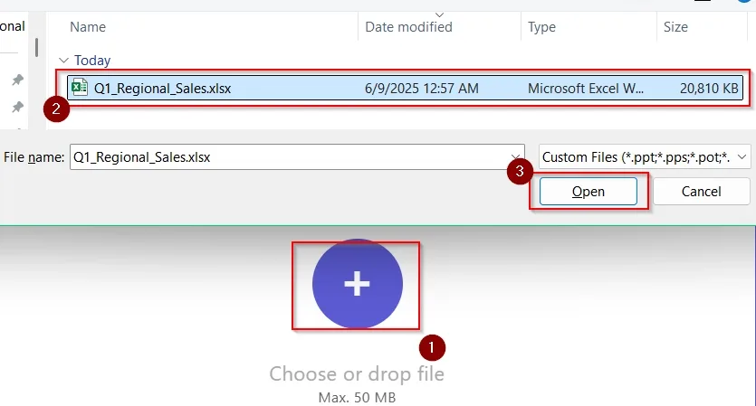
Task: Click the Today group label
Action: 92,61
